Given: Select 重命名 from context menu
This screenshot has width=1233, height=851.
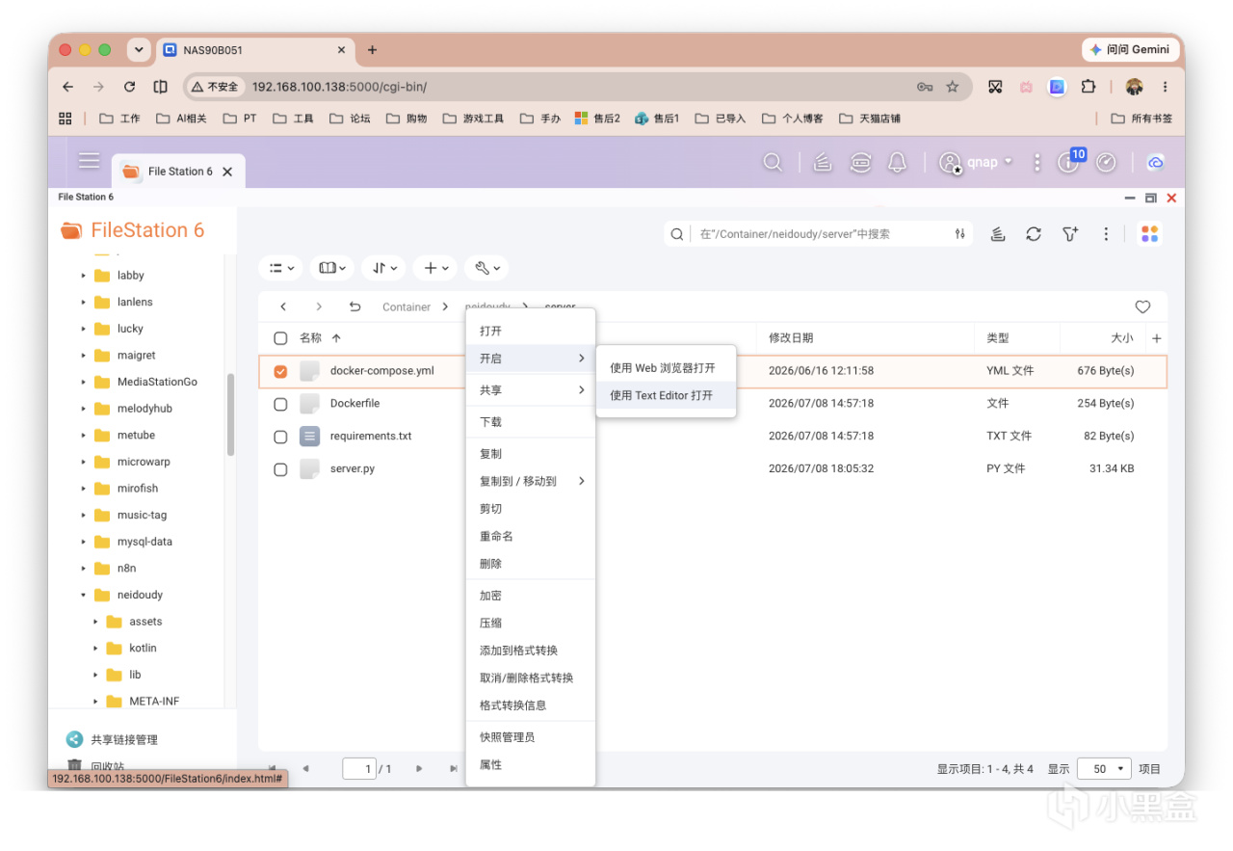Looking at the screenshot, I should point(531,536).
